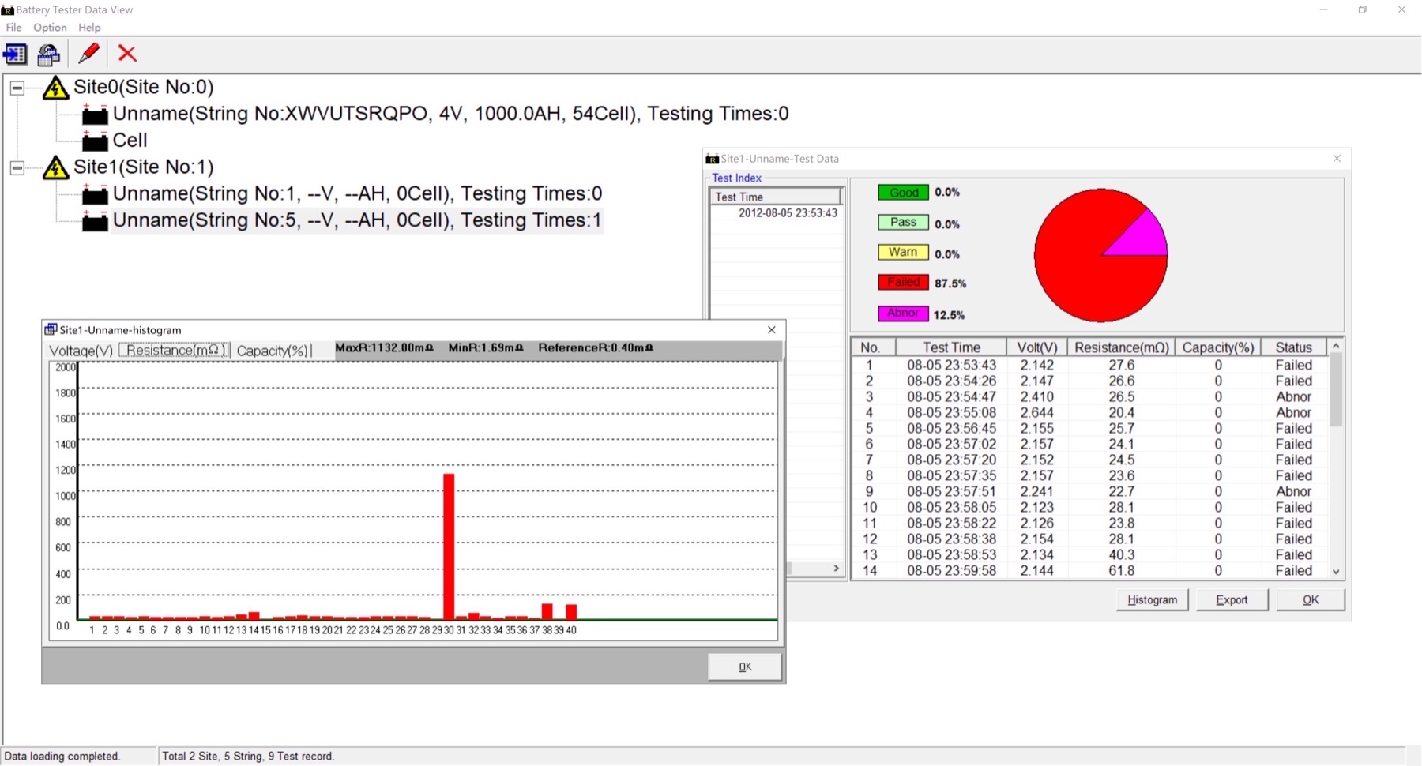
Task: Collapse the Site0 tree branch
Action: point(16,88)
